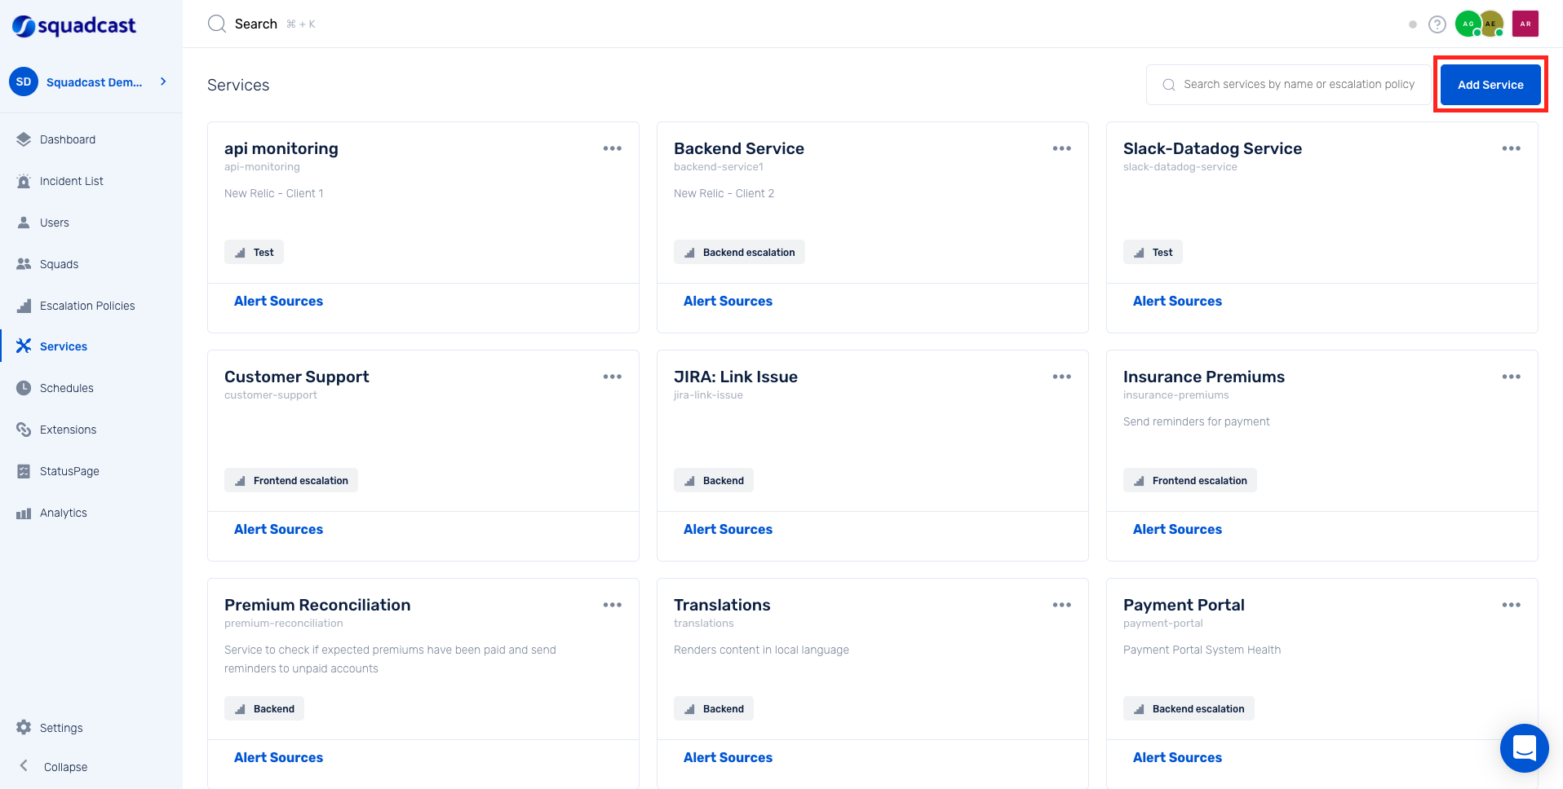The height and width of the screenshot is (789, 1563).
Task: Open the Translations card title
Action: [722, 605]
